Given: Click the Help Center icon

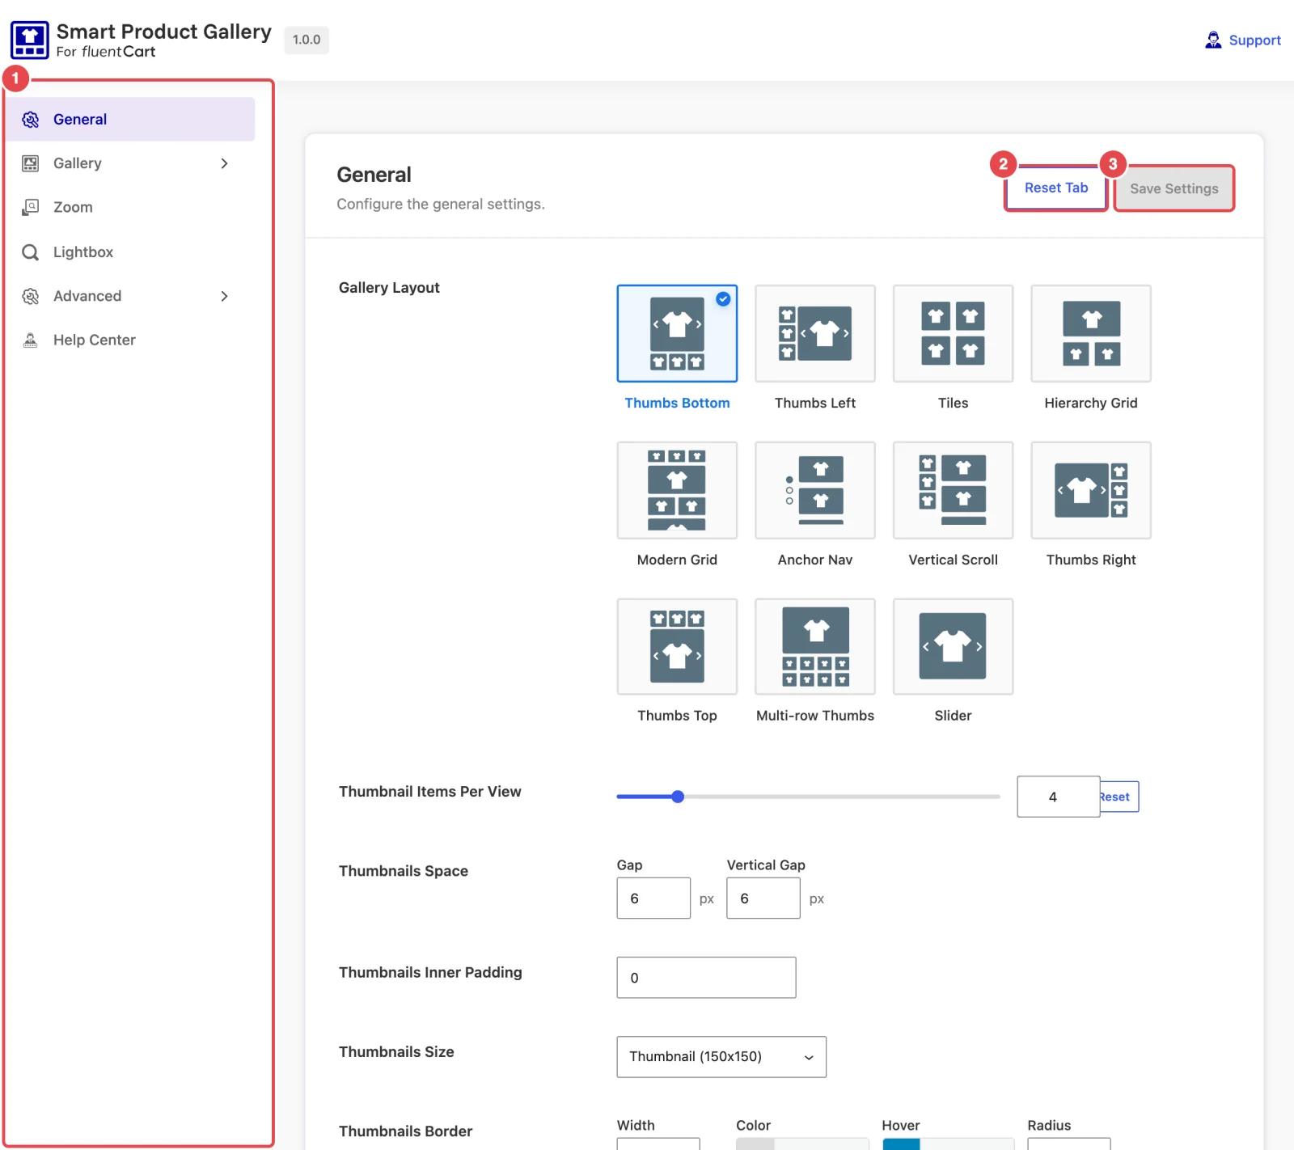Looking at the screenshot, I should click(x=31, y=340).
